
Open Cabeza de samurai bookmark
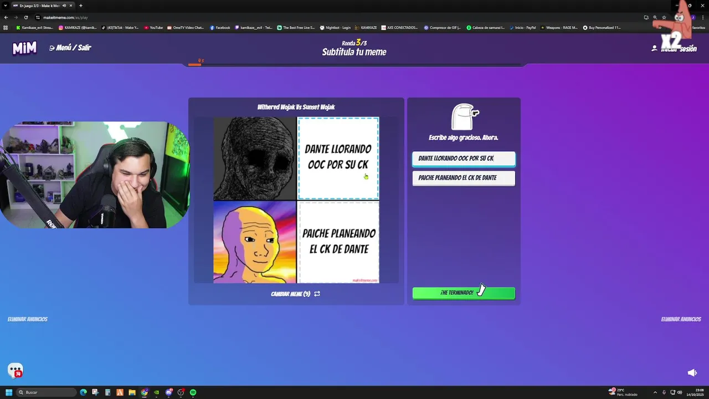485,28
